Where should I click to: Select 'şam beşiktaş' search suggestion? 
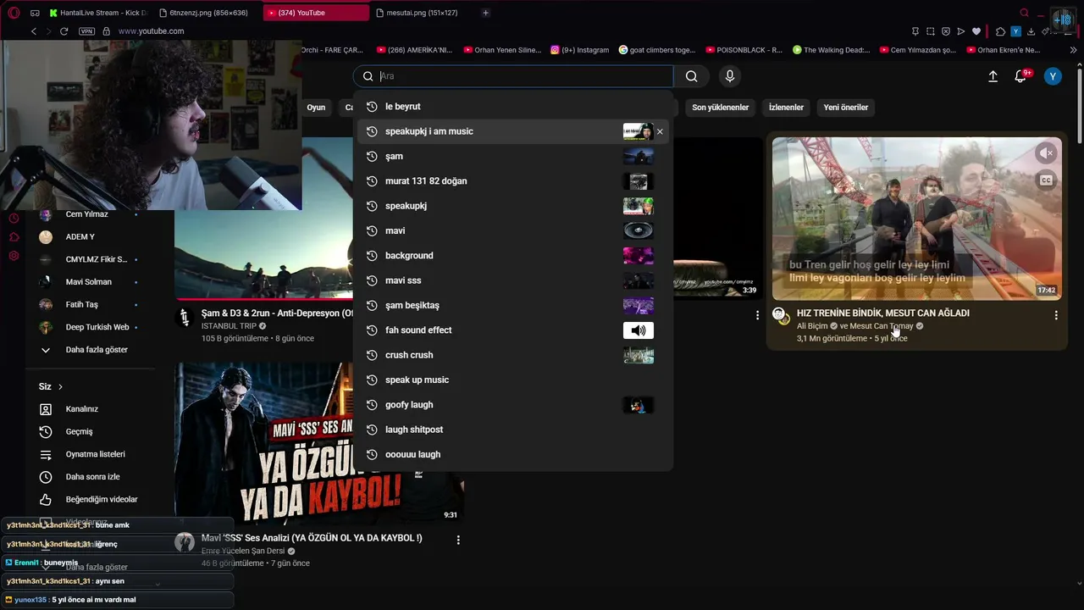coord(513,305)
